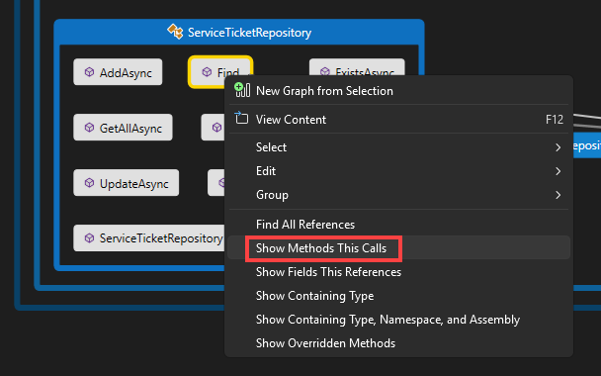
Task: Click the ServiceTicketRepository class icon
Action: click(175, 32)
